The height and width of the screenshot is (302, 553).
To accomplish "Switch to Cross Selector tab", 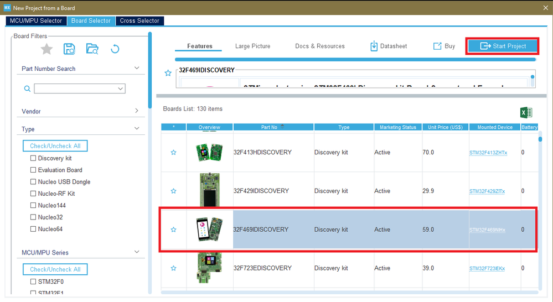I will 139,21.
